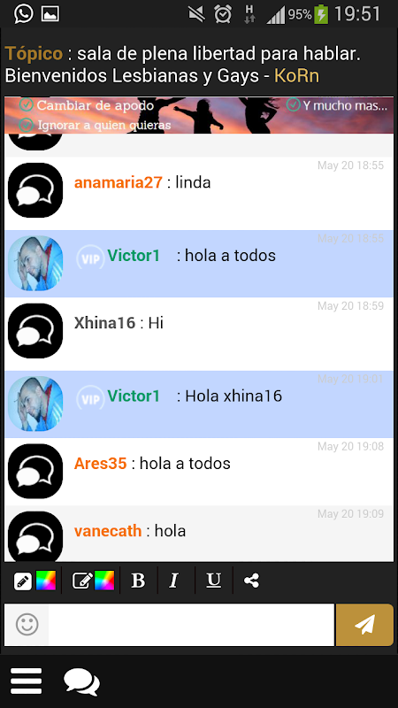Open background color rainbow swatch beside edit icon
Screen dimensions: 398x708
(104, 581)
